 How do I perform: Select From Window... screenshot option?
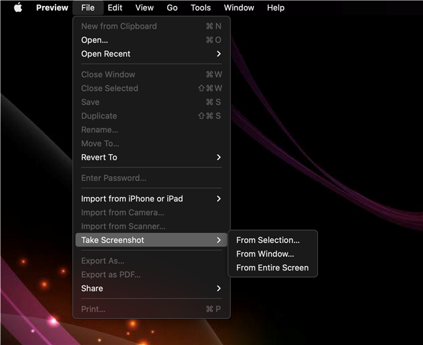pyautogui.click(x=273, y=254)
